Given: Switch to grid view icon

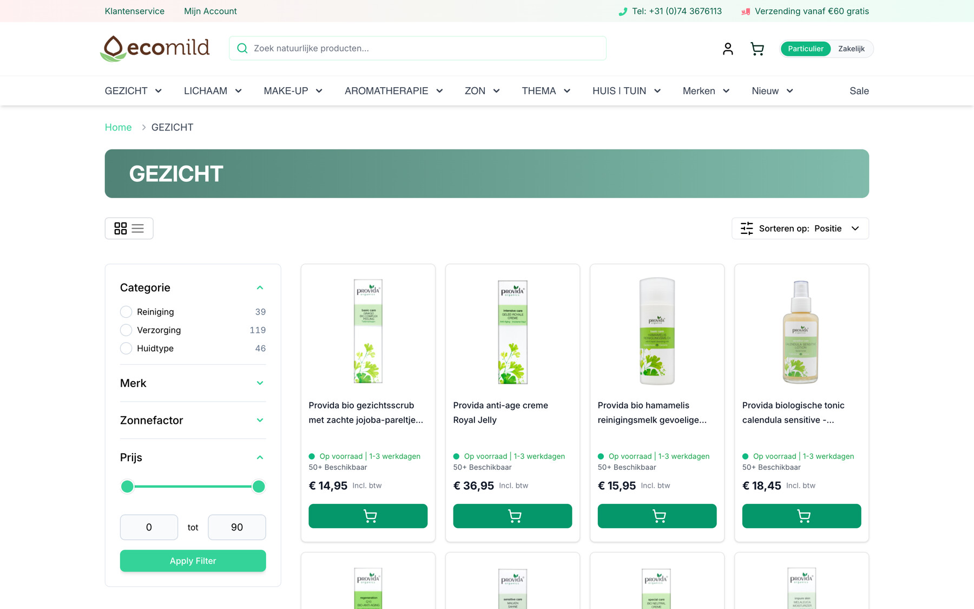Looking at the screenshot, I should click(121, 228).
